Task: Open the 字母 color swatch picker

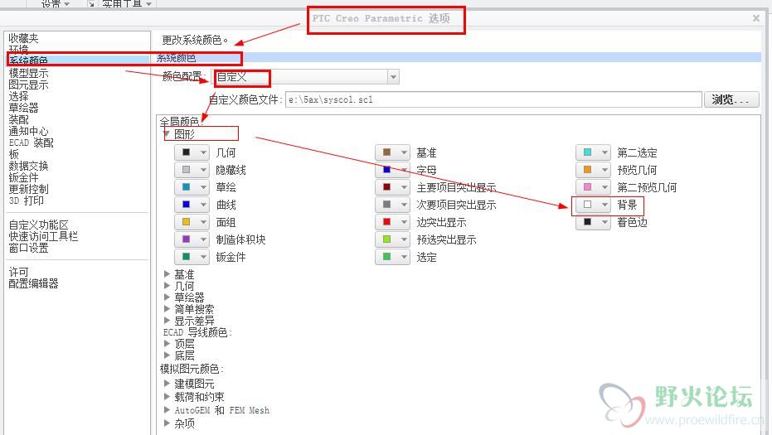Action: [392, 170]
